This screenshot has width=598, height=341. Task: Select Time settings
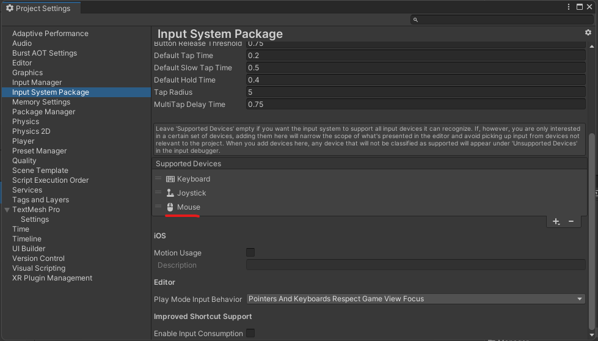click(x=21, y=229)
